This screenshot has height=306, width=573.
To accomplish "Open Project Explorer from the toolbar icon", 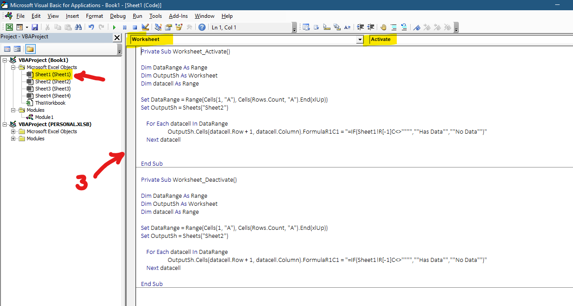I will pos(158,27).
